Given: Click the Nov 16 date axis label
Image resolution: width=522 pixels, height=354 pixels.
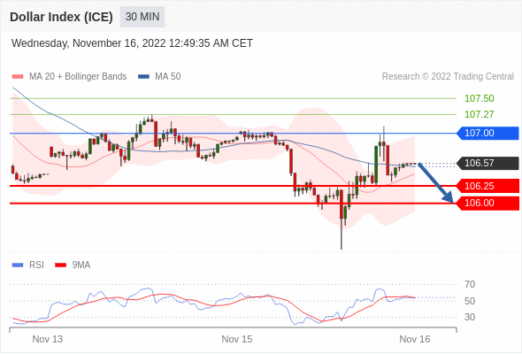Looking at the screenshot, I should point(414,339).
